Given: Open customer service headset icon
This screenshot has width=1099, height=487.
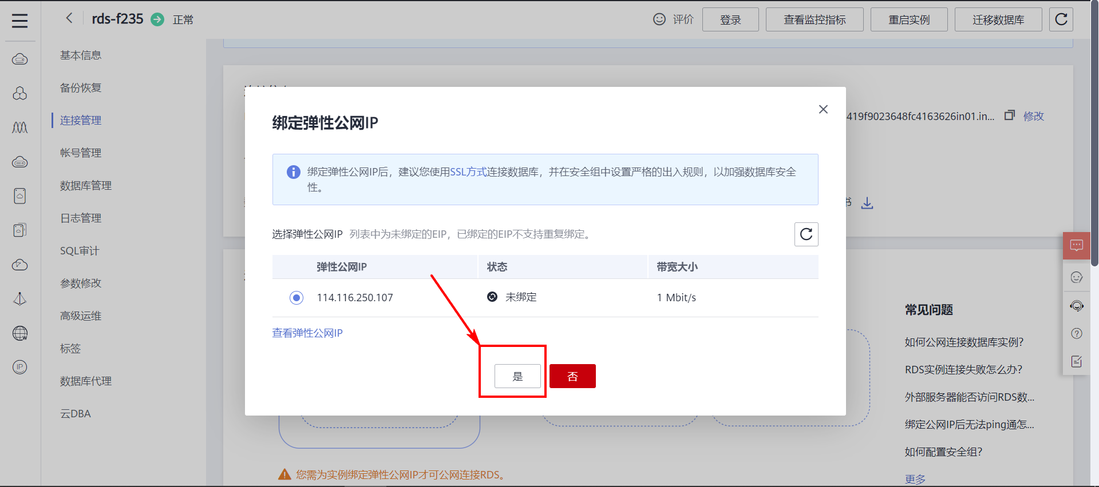Looking at the screenshot, I should click(1077, 306).
